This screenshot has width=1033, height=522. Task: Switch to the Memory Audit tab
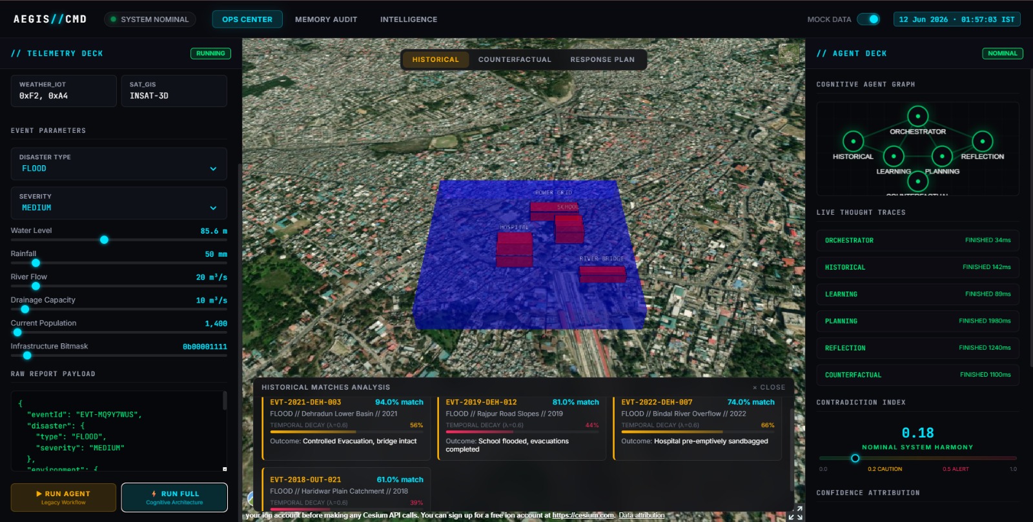pos(326,19)
